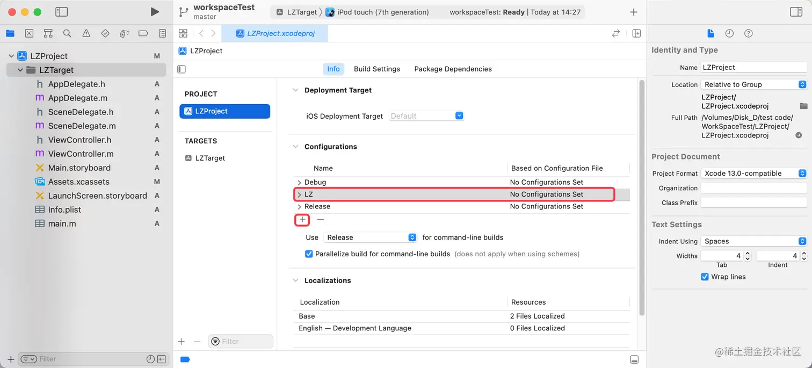Collapse the Configurations section
This screenshot has height=368, width=812.
click(295, 147)
